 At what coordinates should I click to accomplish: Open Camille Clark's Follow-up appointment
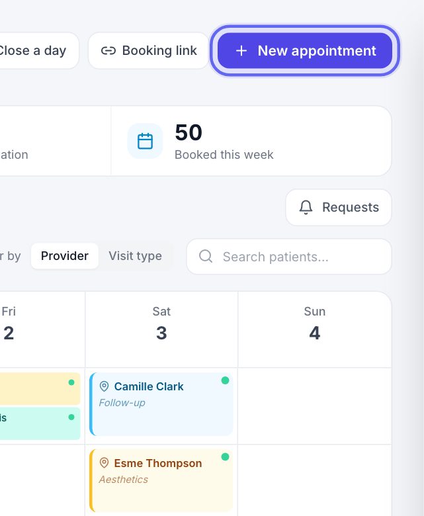pyautogui.click(x=161, y=404)
